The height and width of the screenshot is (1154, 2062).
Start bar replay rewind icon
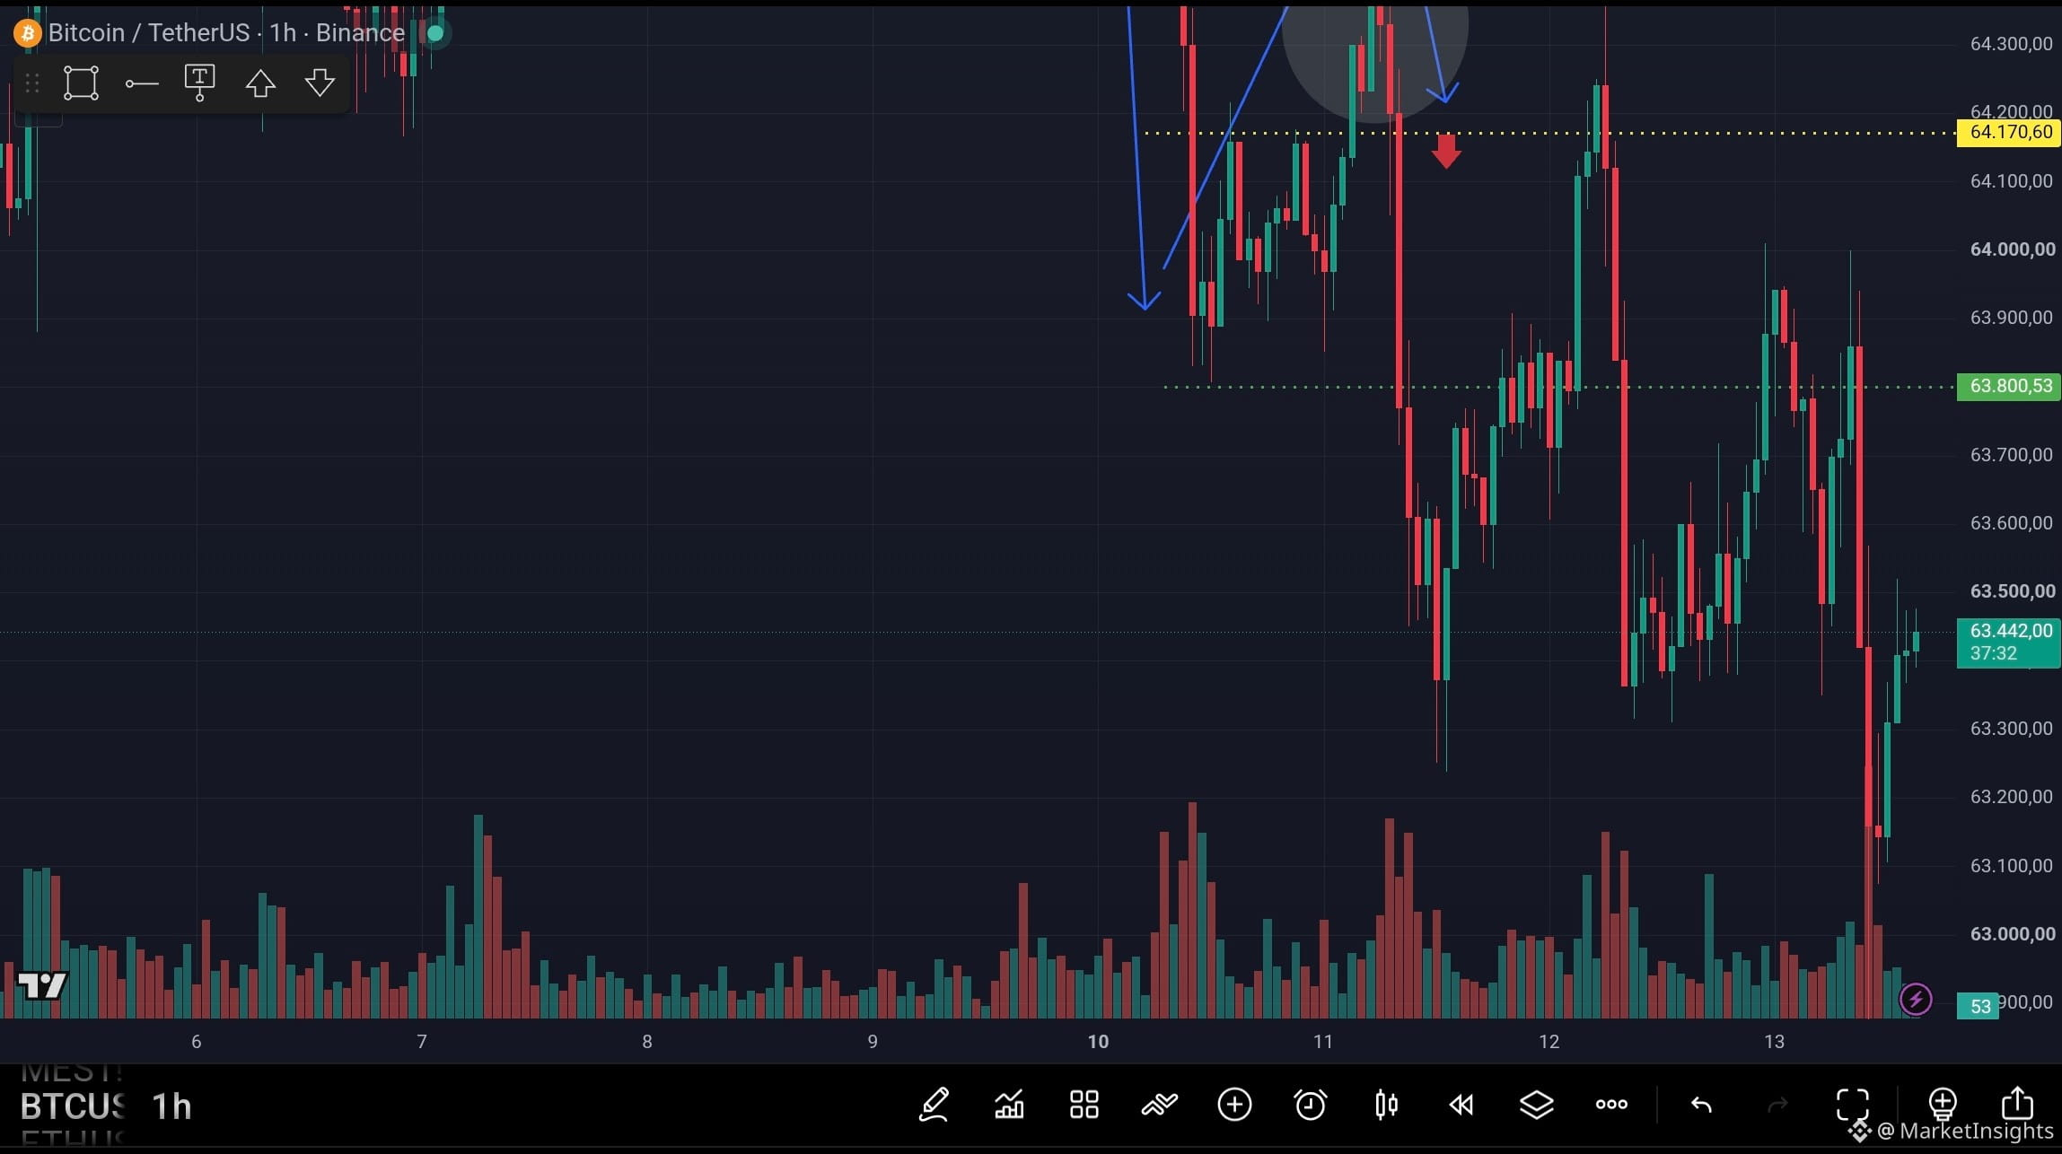[1461, 1105]
